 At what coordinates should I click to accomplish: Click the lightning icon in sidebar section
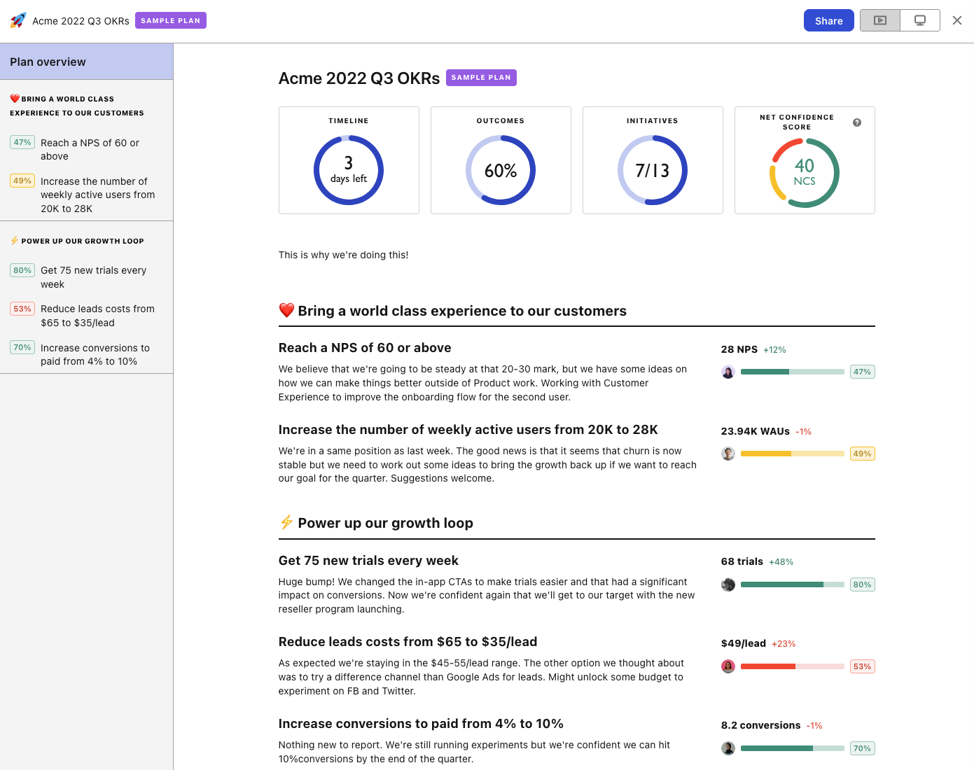click(15, 241)
